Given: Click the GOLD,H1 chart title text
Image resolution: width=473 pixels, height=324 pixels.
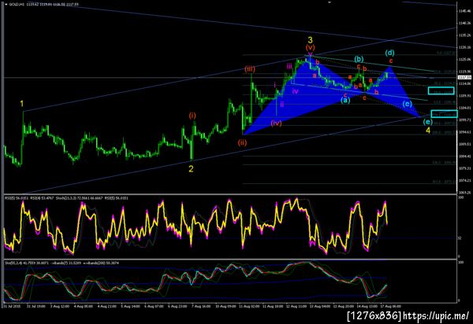Looking at the screenshot, I should tap(16, 5).
